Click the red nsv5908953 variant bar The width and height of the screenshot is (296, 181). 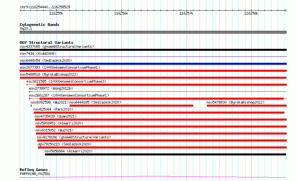tap(161, 127)
